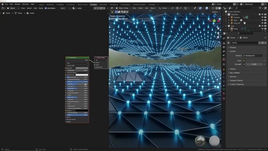The width and height of the screenshot is (268, 151).
Task: Open the viewport Object menu
Action: coord(152,8)
